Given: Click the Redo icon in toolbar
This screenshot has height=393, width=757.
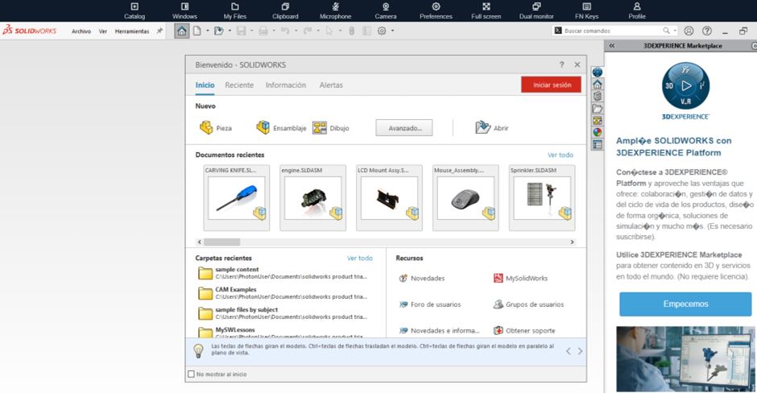Looking at the screenshot, I should tap(307, 31).
